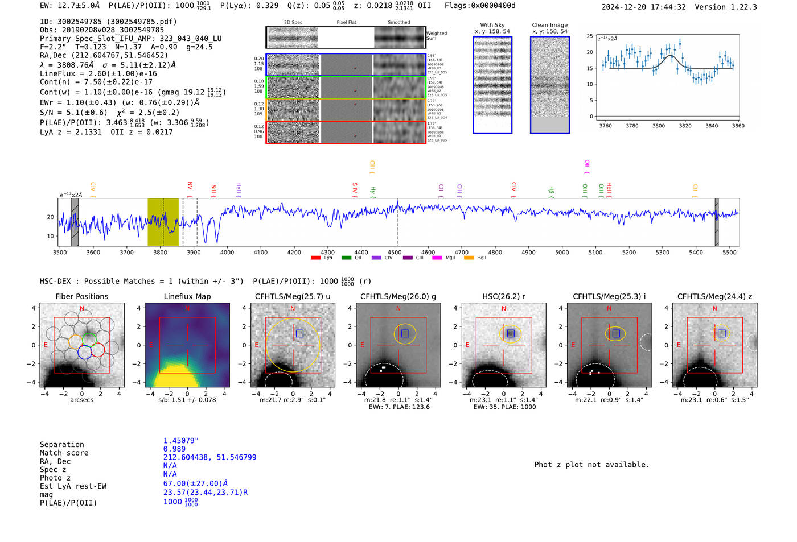Select the gray hatched band near 5460 Å
The height and width of the screenshot is (542, 797).
click(x=716, y=222)
